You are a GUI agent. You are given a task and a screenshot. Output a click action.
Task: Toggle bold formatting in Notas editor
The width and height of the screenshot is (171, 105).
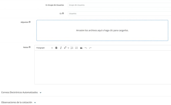point(56,48)
